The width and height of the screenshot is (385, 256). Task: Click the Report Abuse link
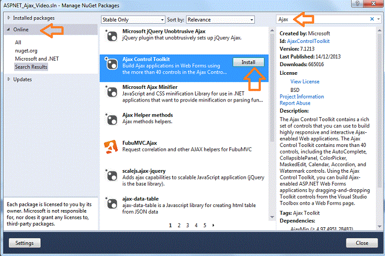[x=295, y=103]
